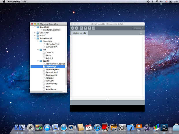Collapse the Nite folder
This screenshot has height=134, width=179.
point(38,50)
